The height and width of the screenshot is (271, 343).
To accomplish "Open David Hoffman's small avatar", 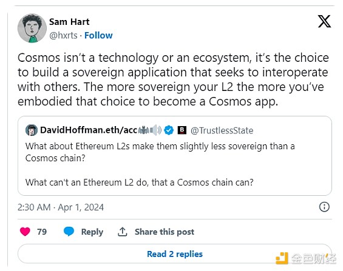I will click(32, 130).
